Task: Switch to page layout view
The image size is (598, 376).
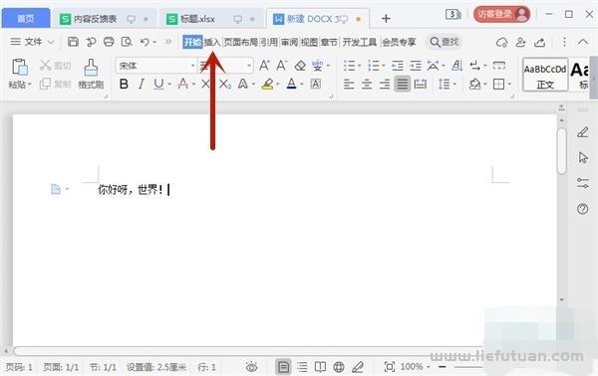Action: tap(283, 367)
